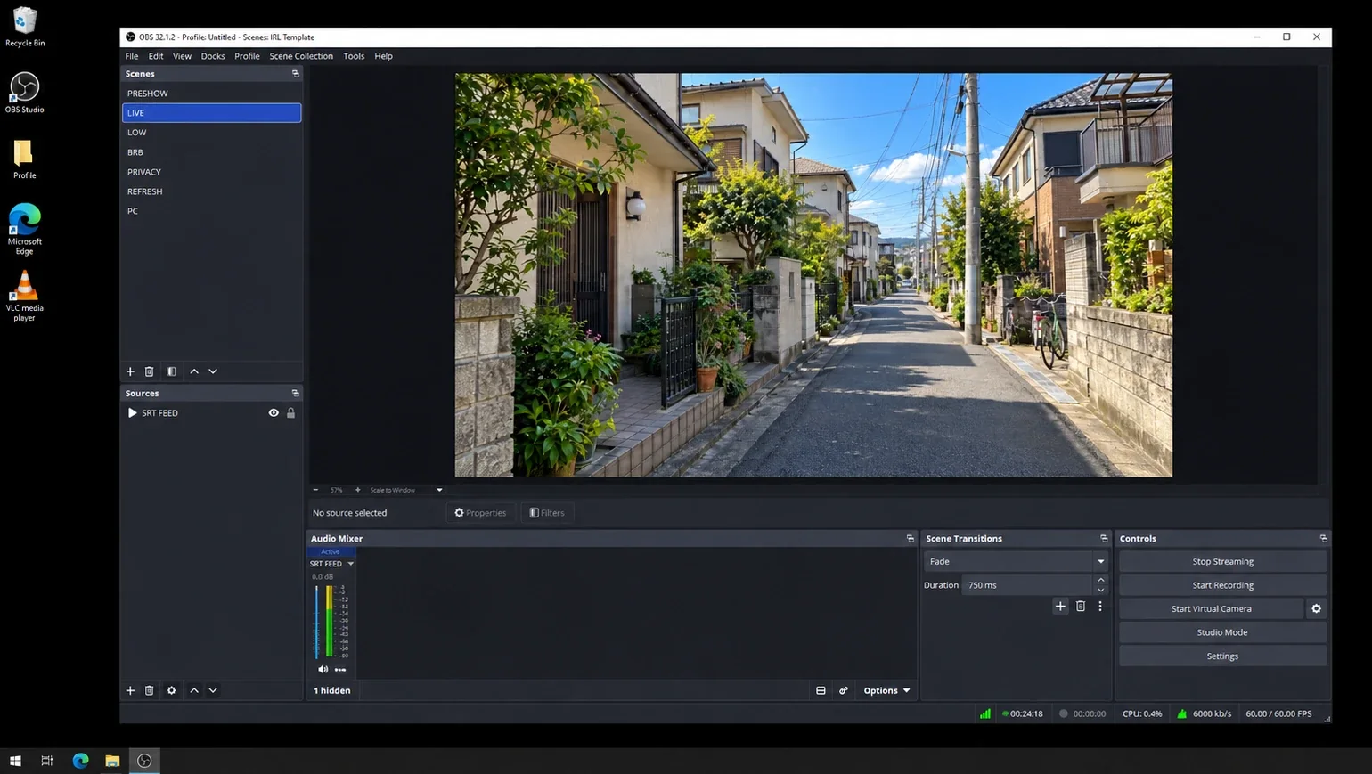The image size is (1372, 774).
Task: Open the File menu
Action: coord(132,56)
